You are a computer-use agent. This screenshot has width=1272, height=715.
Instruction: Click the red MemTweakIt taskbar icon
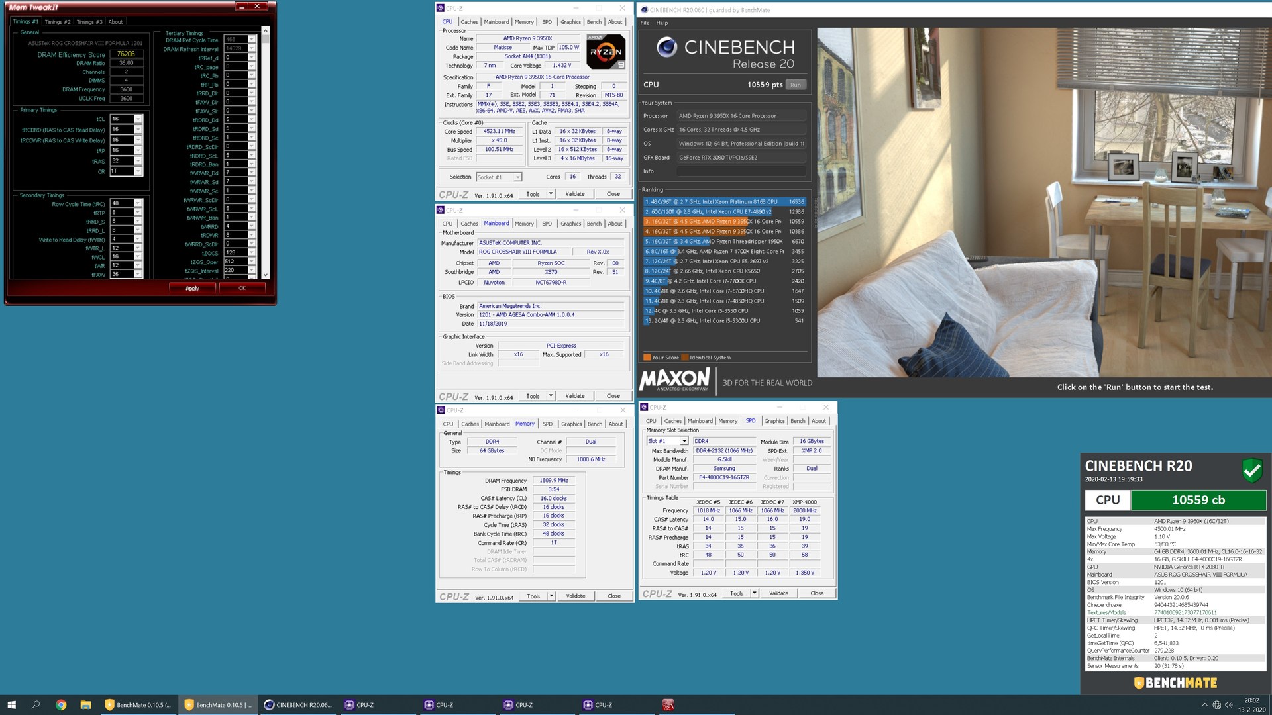click(x=668, y=704)
